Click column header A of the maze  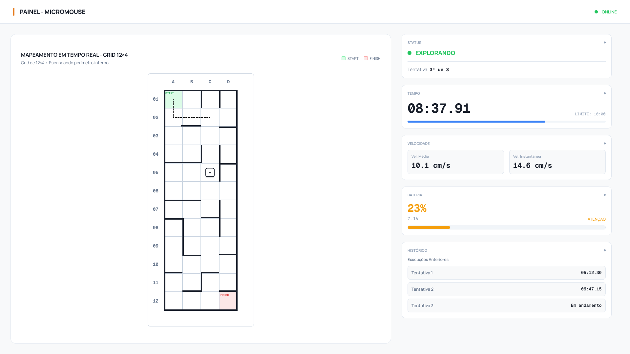[173, 82]
